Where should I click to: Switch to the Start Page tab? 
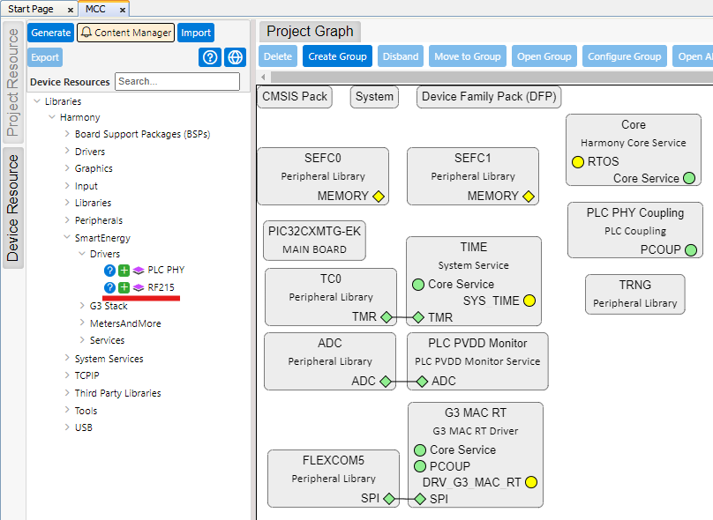[31, 9]
